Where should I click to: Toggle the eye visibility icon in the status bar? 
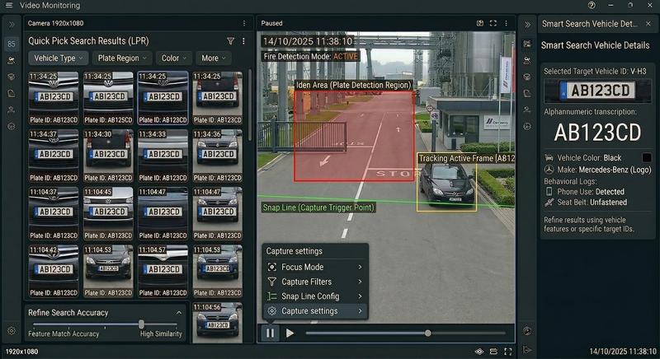479,352
